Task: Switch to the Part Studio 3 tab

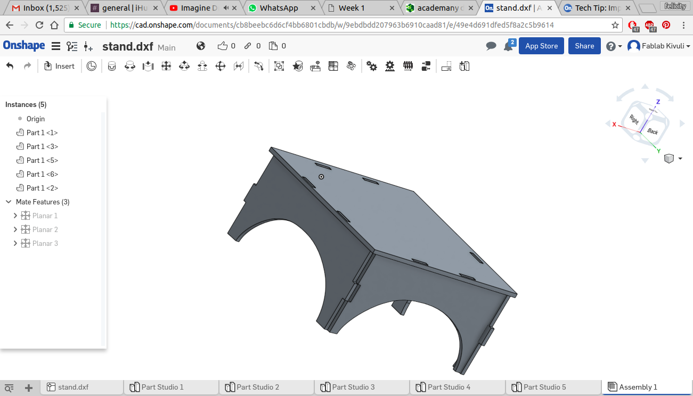Action: pyautogui.click(x=353, y=387)
